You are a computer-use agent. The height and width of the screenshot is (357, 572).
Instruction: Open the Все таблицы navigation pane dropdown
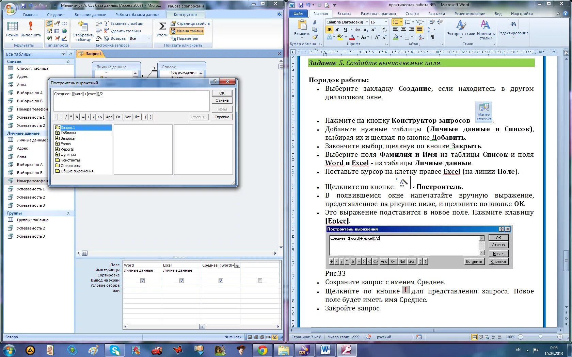click(63, 54)
